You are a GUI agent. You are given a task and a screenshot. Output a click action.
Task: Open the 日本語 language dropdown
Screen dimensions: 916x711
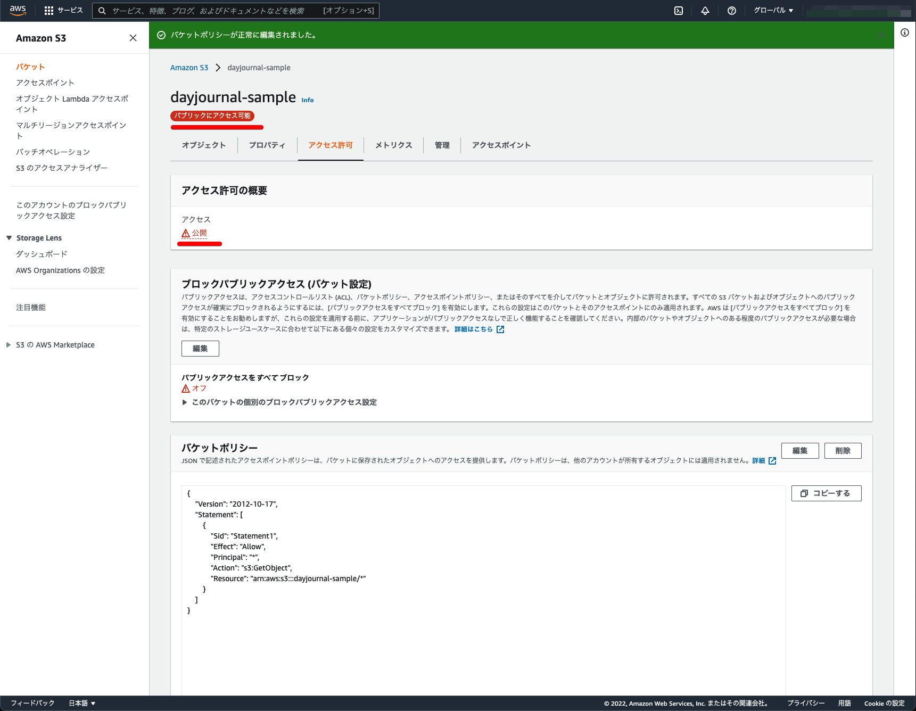[x=82, y=703]
